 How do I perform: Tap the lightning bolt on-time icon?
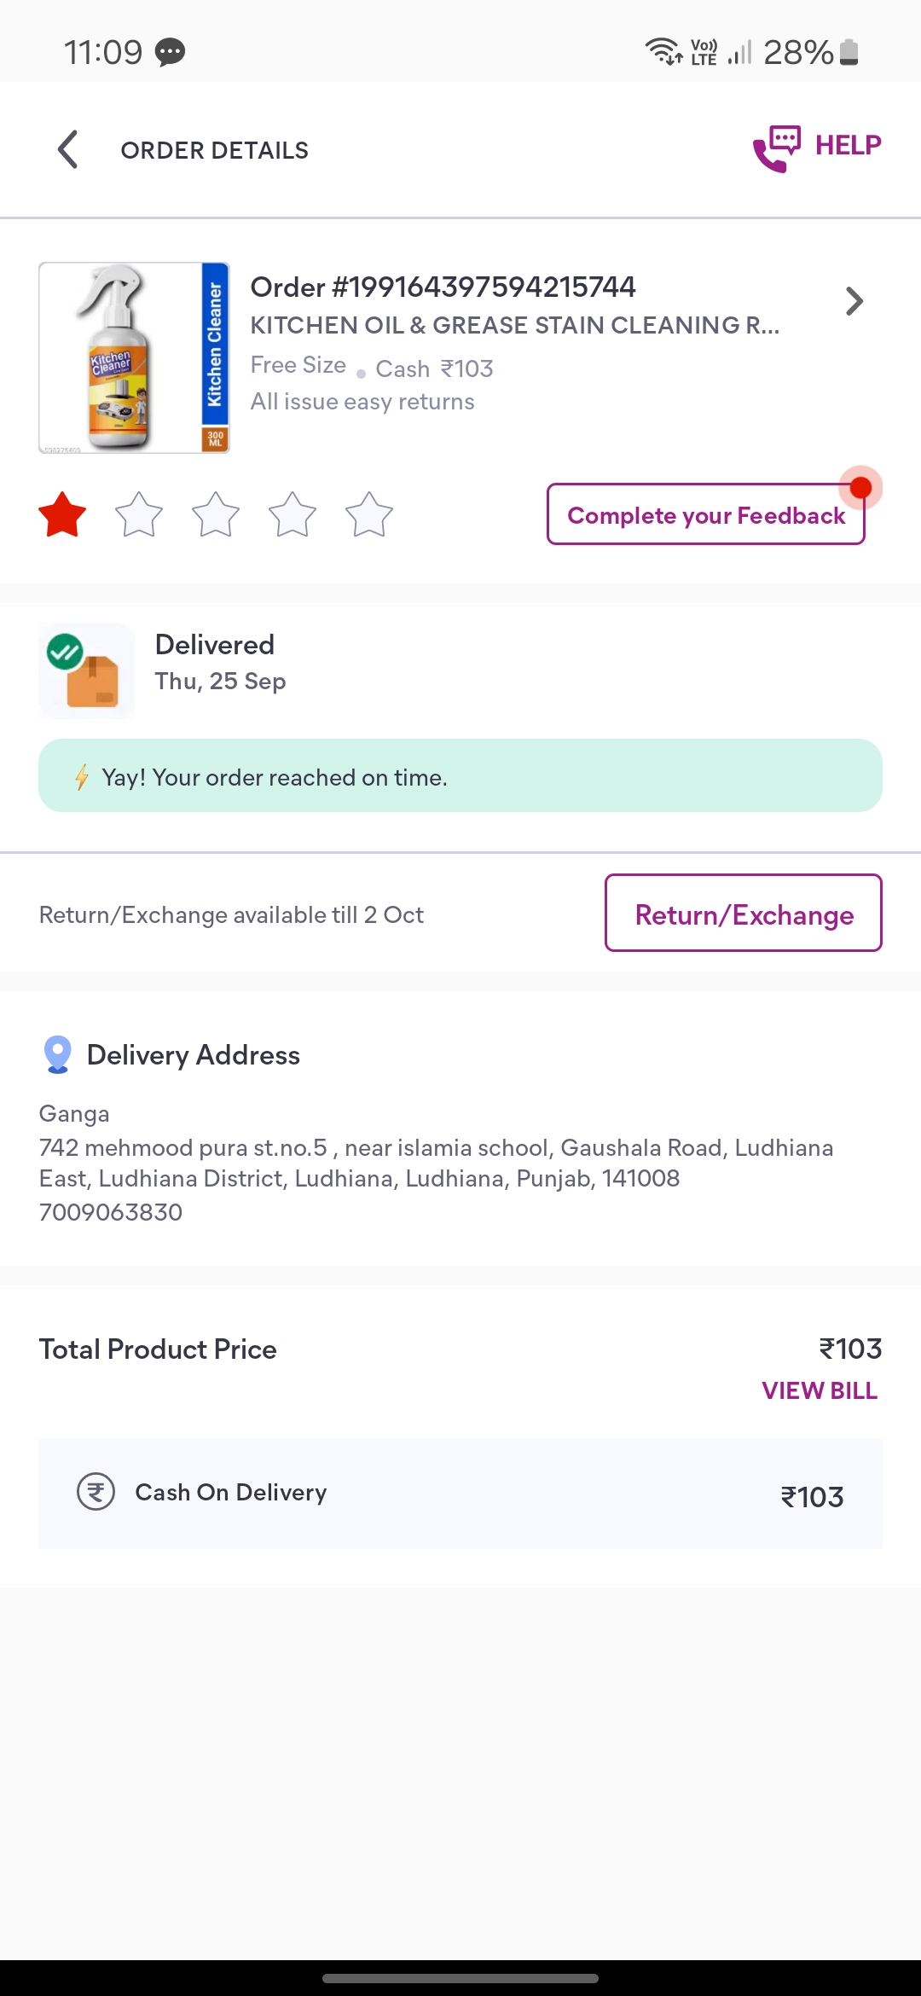tap(82, 777)
